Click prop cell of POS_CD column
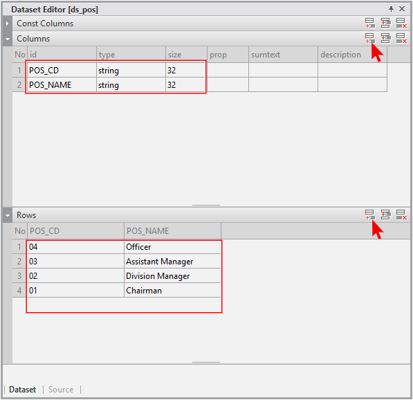The height and width of the screenshot is (400, 413). [x=228, y=70]
